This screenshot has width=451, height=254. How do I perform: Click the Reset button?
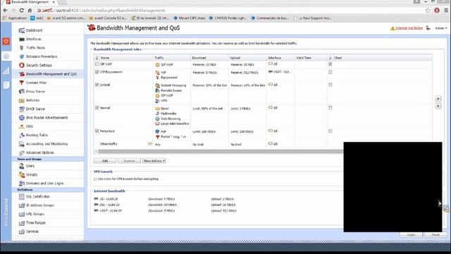(435, 235)
